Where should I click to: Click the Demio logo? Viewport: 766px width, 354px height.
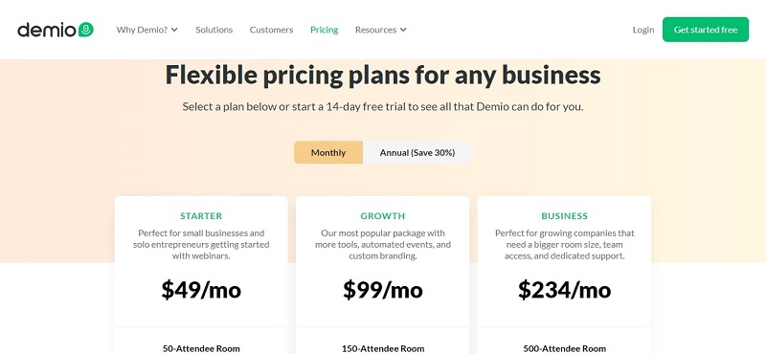(x=56, y=30)
